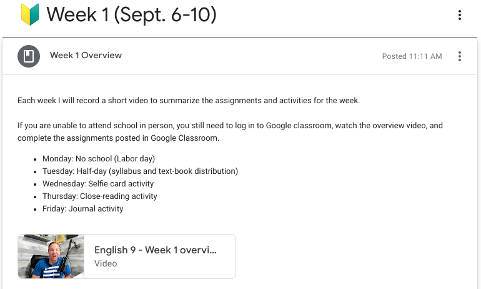Click the Video label under attachment title

pyautogui.click(x=106, y=263)
